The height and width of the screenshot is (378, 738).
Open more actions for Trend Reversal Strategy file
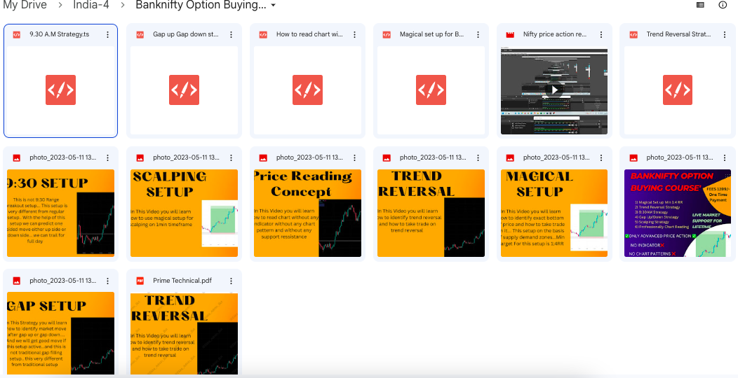click(x=724, y=34)
